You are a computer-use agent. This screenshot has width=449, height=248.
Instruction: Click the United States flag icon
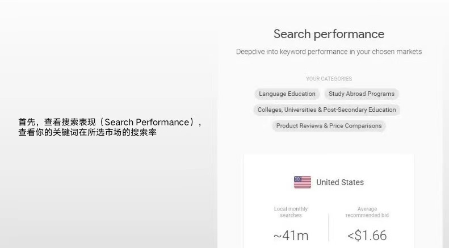[x=302, y=182]
